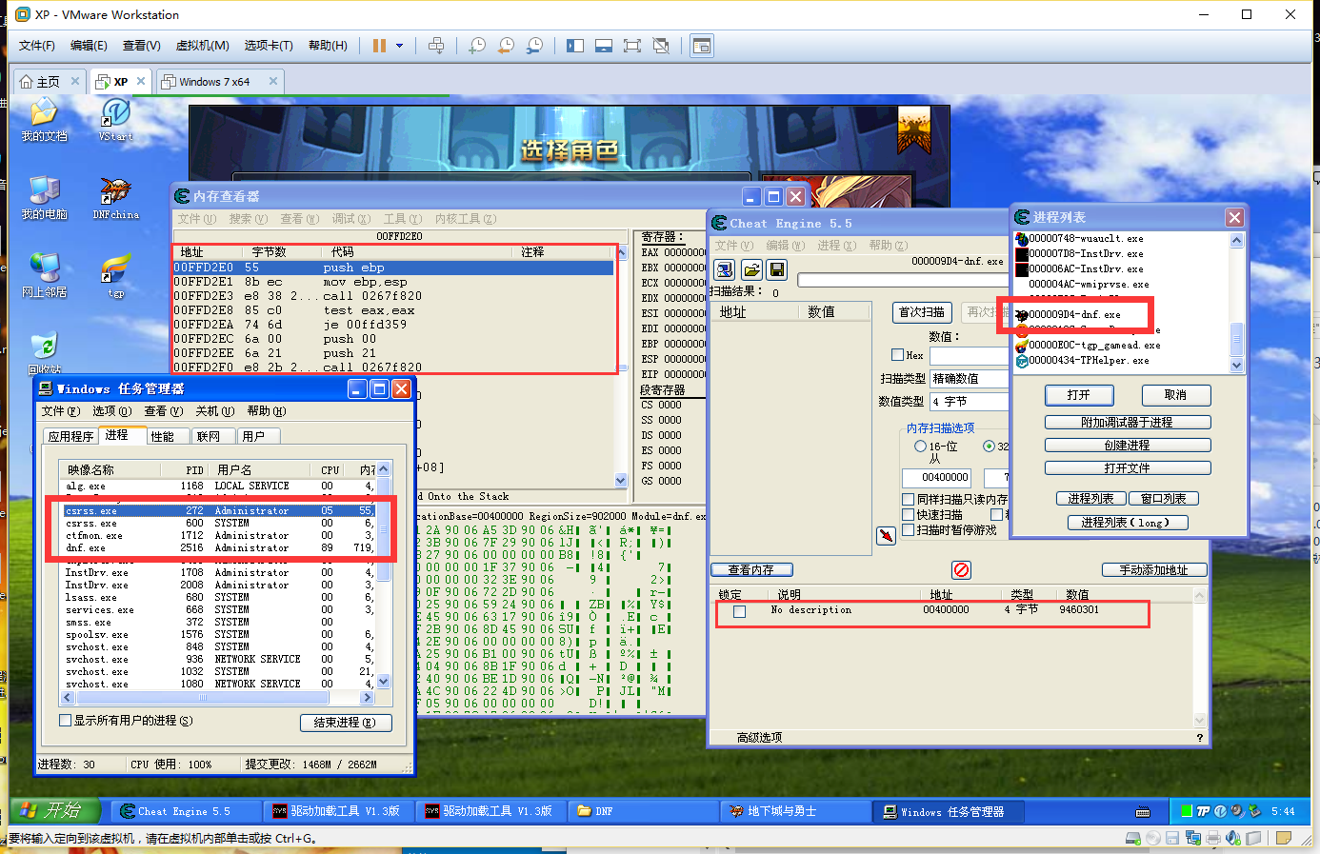Open Task Manager 关机 menu
This screenshot has height=854, width=1320.
click(x=214, y=411)
